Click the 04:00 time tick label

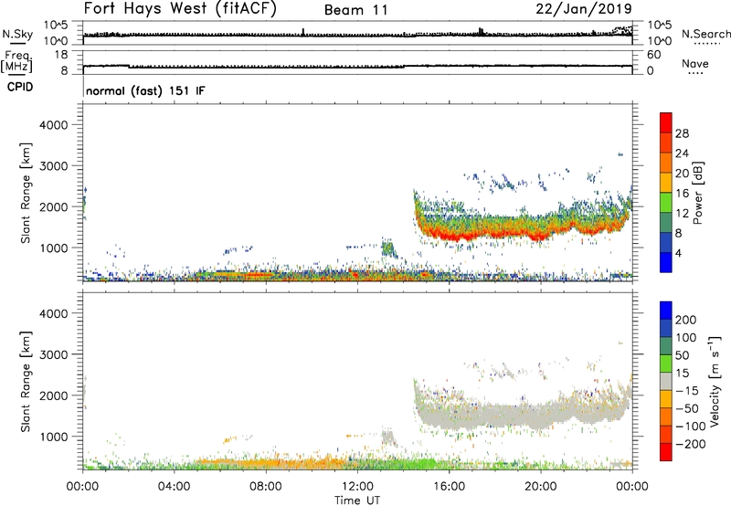click(174, 487)
